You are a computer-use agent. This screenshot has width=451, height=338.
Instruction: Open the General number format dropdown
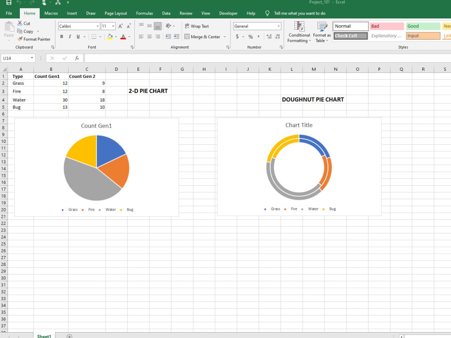coord(278,26)
